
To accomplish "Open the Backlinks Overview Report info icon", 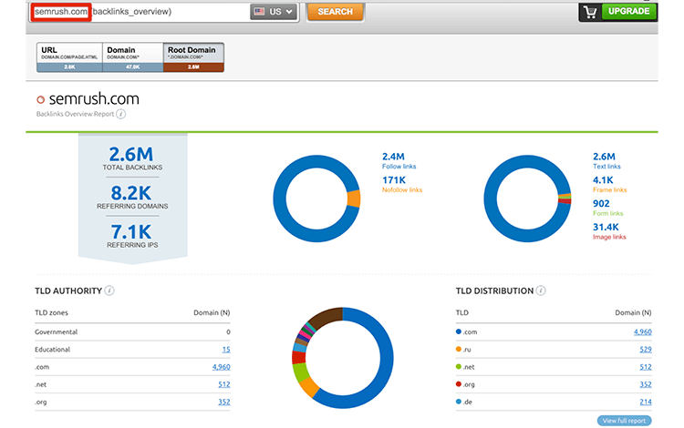I will click(x=121, y=114).
